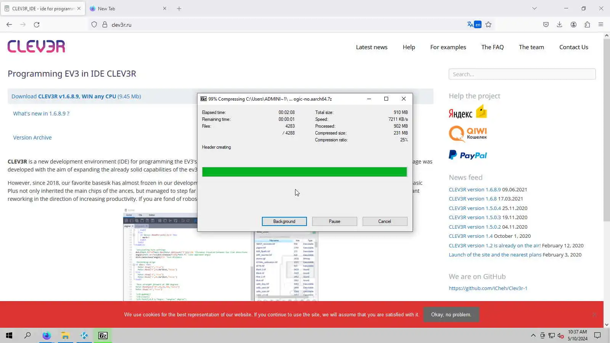Show hidden system tray icons

(x=533, y=335)
